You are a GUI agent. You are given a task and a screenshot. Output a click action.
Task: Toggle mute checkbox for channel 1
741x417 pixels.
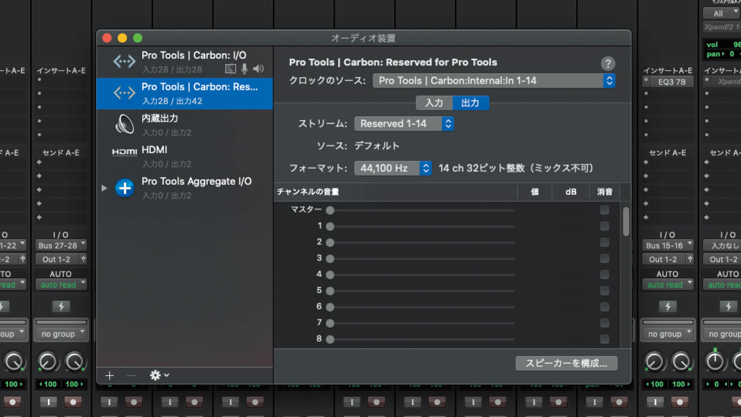click(604, 226)
